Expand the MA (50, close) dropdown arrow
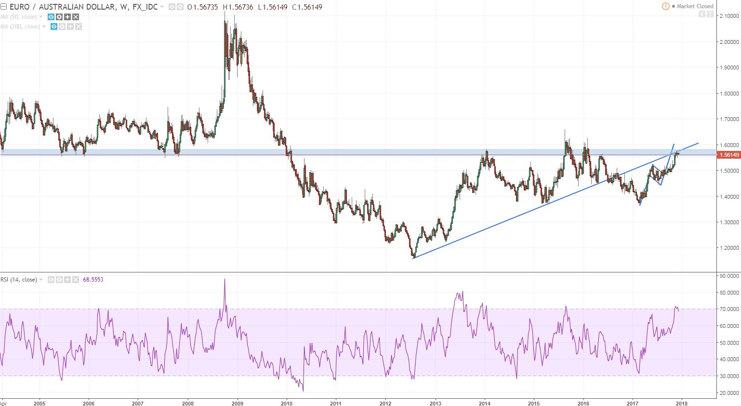 point(41,17)
